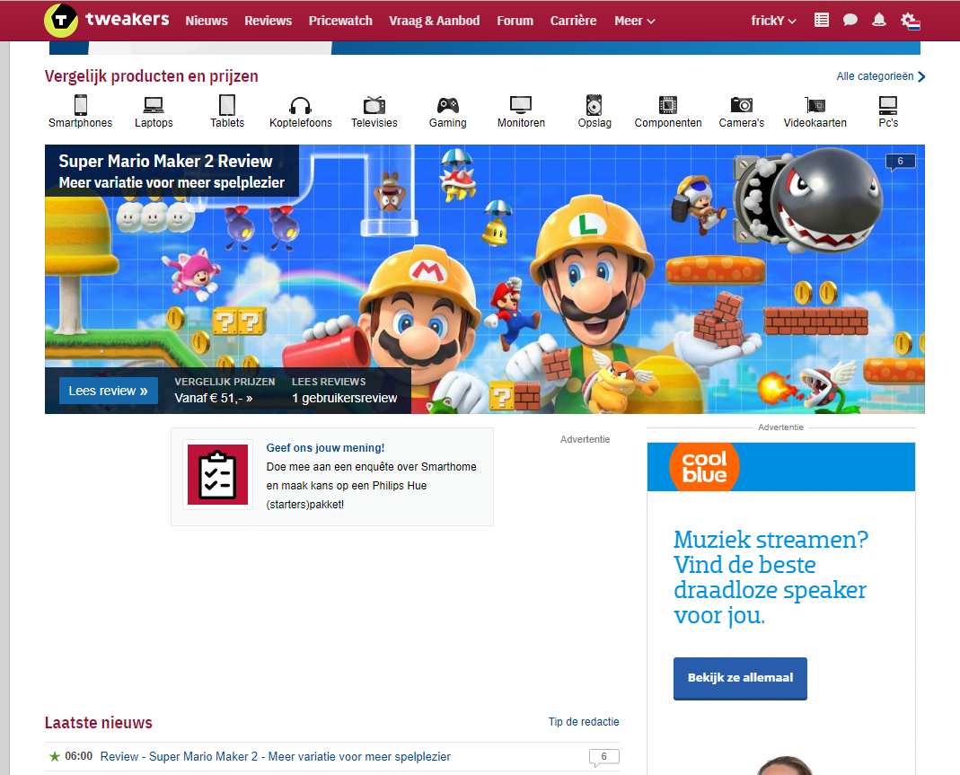The width and height of the screenshot is (960, 775).
Task: Open Alle categorieën chevron link
Action: pyautogui.click(x=880, y=76)
